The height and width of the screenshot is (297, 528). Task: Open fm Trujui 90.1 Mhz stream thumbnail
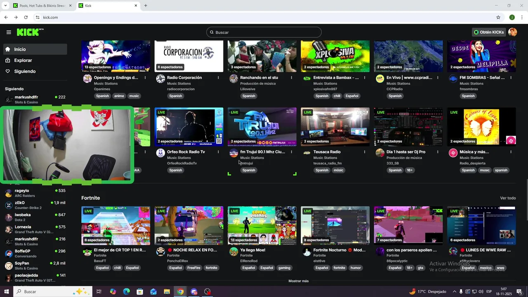pos(262,127)
